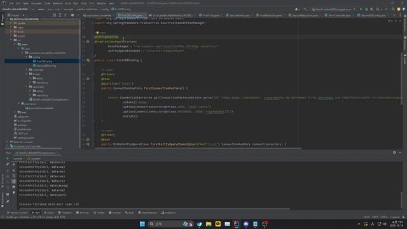
Task: Click the intention lightbulb above @Configuration
Action: pyautogui.click(x=97, y=32)
